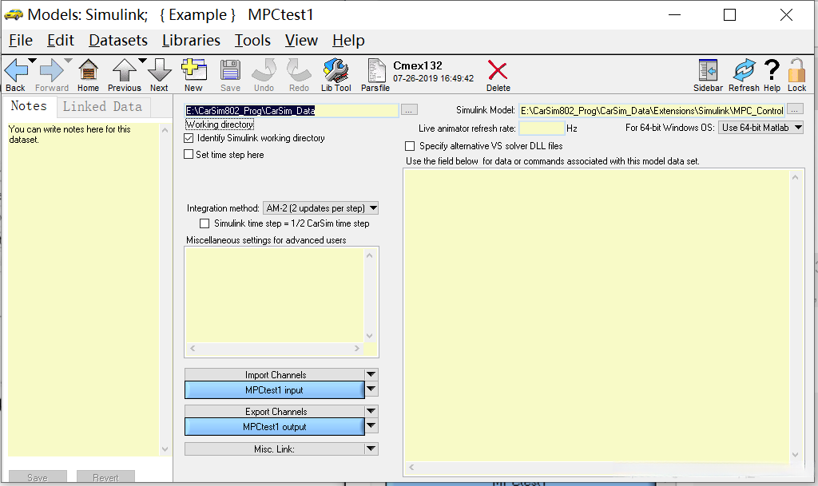Open Back history dropdown arrow
This screenshot has width=818, height=486.
(32, 61)
